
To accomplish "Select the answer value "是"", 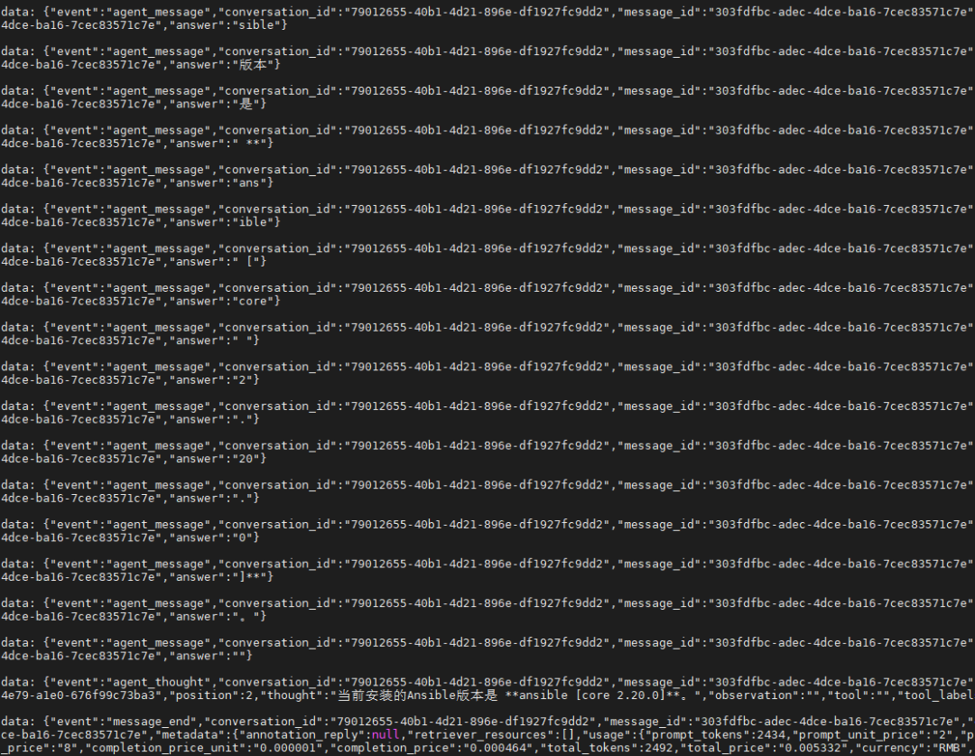I will (x=246, y=104).
